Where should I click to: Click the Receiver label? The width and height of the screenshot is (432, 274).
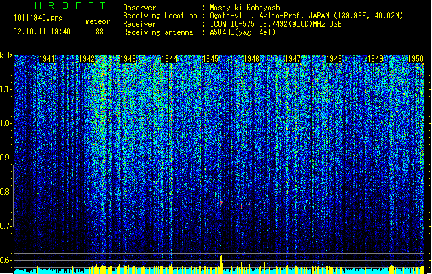click(139, 24)
